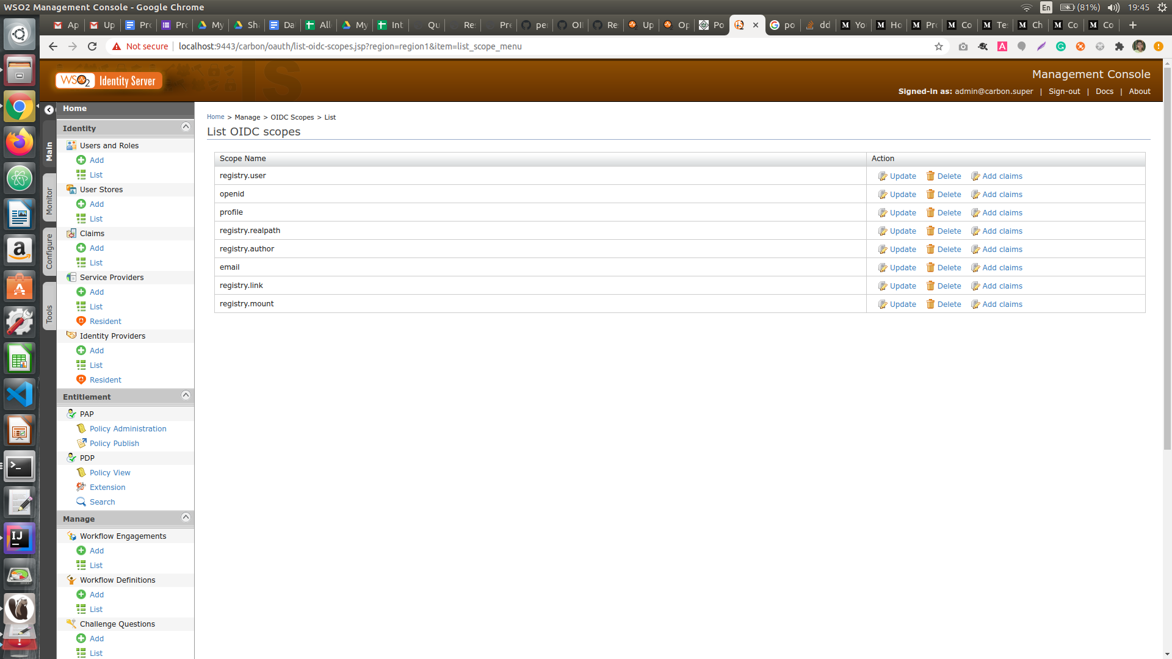This screenshot has height=659, width=1172.
Task: Click the page vertical scrollbar
Action: point(1167,256)
